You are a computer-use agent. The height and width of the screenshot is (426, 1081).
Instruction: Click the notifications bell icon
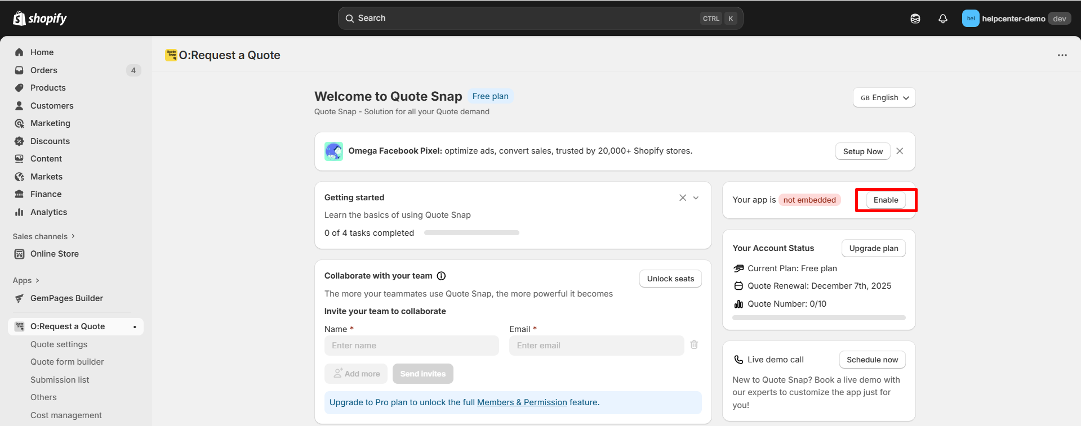tap(942, 19)
